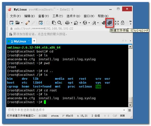Click the terminal scrollbar down arrow

[x=130, y=105]
